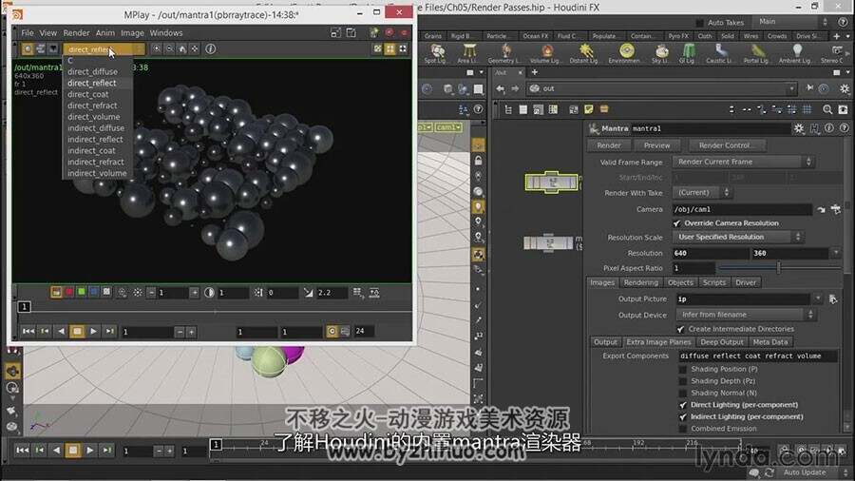This screenshot has height=481, width=855.
Task: Toggle the Auto Takes checkbox
Action: pyautogui.click(x=699, y=23)
